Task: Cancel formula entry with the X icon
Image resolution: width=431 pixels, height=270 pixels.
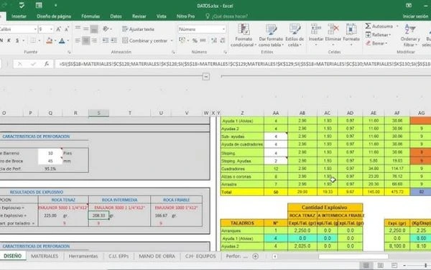Action: pyautogui.click(x=20, y=64)
